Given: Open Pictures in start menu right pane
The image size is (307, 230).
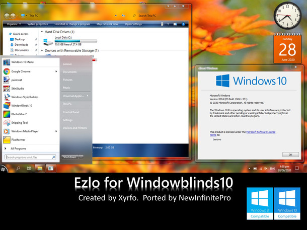Looking at the screenshot, I should (x=67, y=80).
